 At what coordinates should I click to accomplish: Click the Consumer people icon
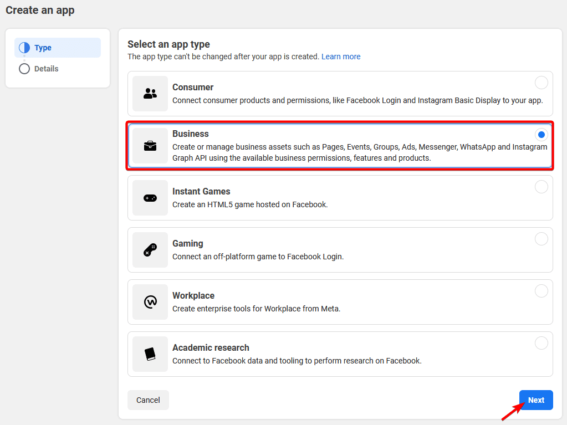150,94
